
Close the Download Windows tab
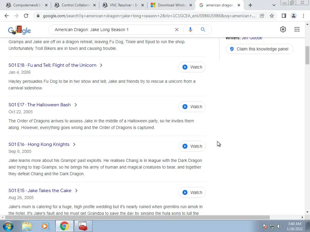191,5
